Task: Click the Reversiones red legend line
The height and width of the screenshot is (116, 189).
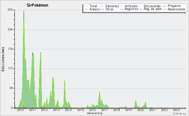Action: point(165,9)
